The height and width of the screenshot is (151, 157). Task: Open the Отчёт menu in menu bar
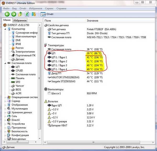pyautogui.click(x=23, y=9)
